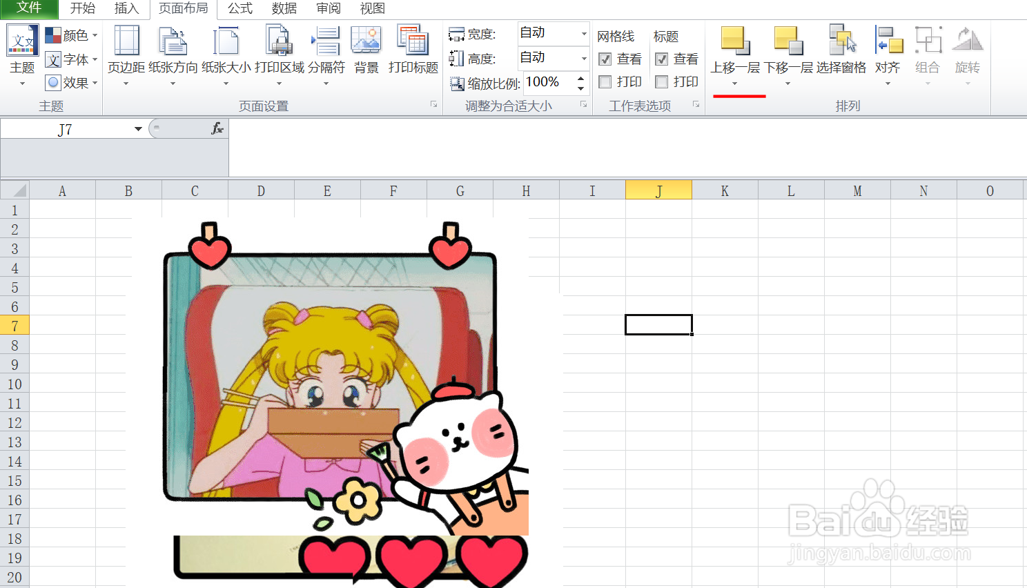Select column A header
The height and width of the screenshot is (588, 1027).
click(x=62, y=190)
